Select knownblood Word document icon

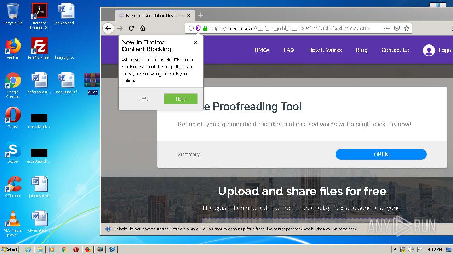tap(66, 14)
